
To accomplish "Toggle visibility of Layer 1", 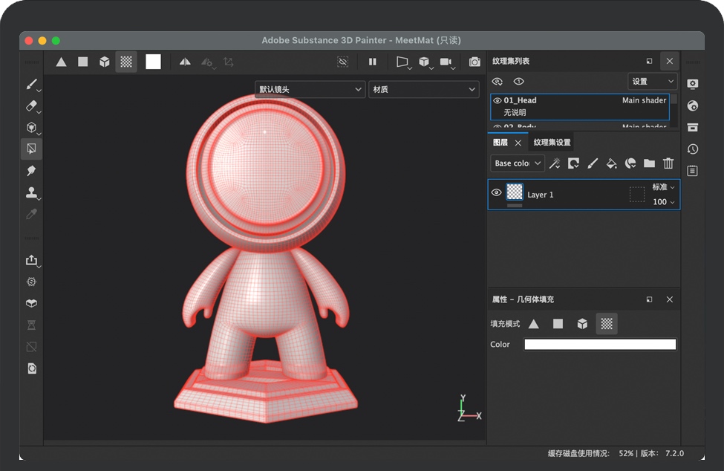I will 497,193.
